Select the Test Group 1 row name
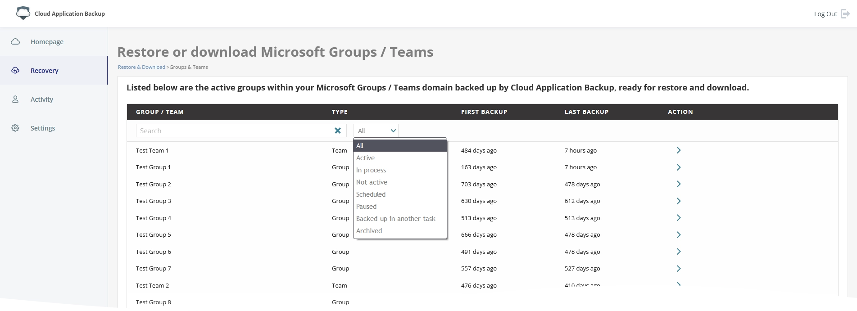 click(x=153, y=167)
